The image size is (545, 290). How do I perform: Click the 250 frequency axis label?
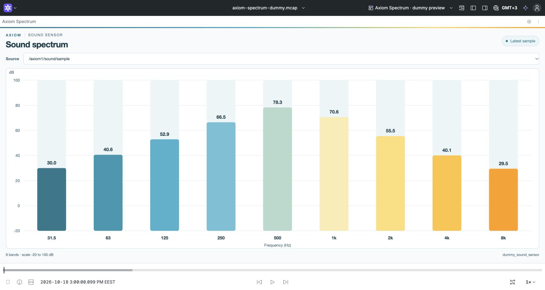tap(221, 238)
